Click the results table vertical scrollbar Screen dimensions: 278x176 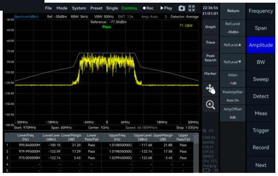click(196, 152)
